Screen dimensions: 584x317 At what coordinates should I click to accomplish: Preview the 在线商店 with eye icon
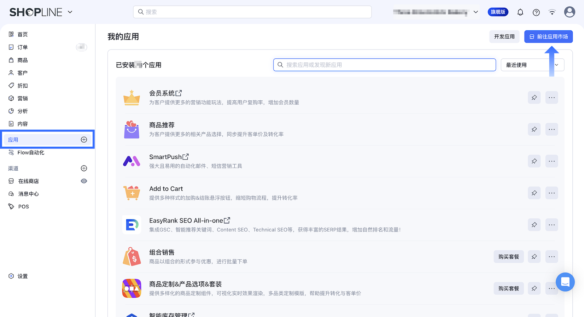(x=84, y=181)
